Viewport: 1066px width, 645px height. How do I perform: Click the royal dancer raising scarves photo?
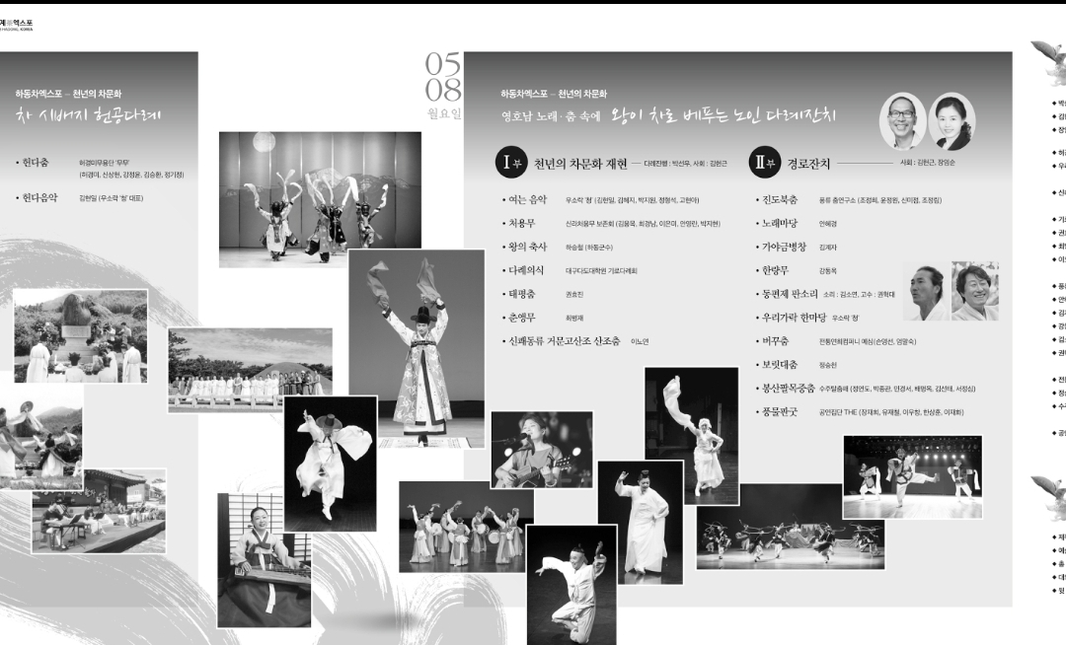click(417, 349)
